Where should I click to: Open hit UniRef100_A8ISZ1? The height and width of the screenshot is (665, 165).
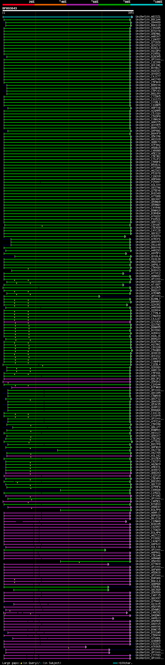(148, 17)
